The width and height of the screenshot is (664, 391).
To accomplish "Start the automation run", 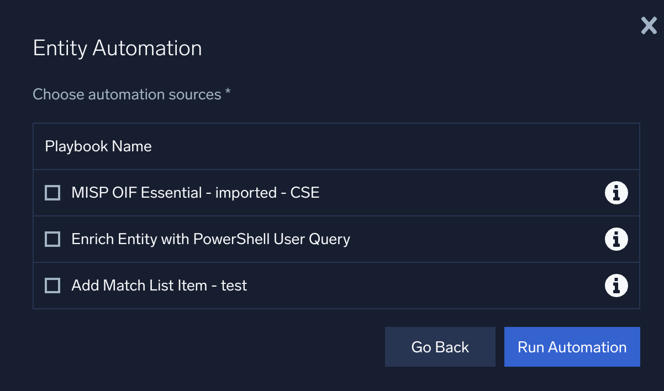I will pyautogui.click(x=572, y=347).
